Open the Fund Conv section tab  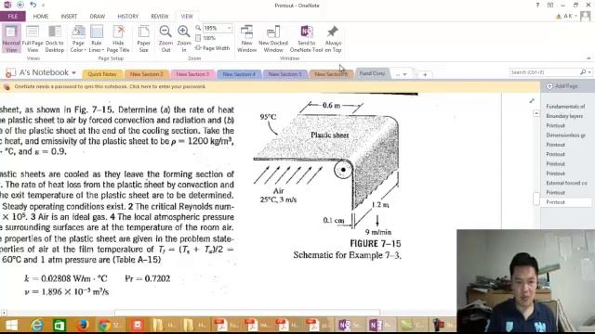(x=372, y=73)
